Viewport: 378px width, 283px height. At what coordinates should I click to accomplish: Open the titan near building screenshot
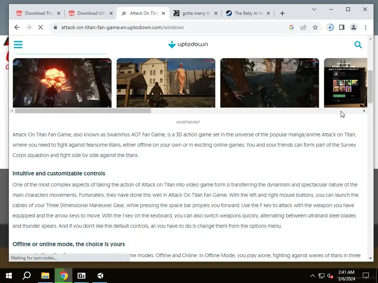pyautogui.click(x=166, y=83)
